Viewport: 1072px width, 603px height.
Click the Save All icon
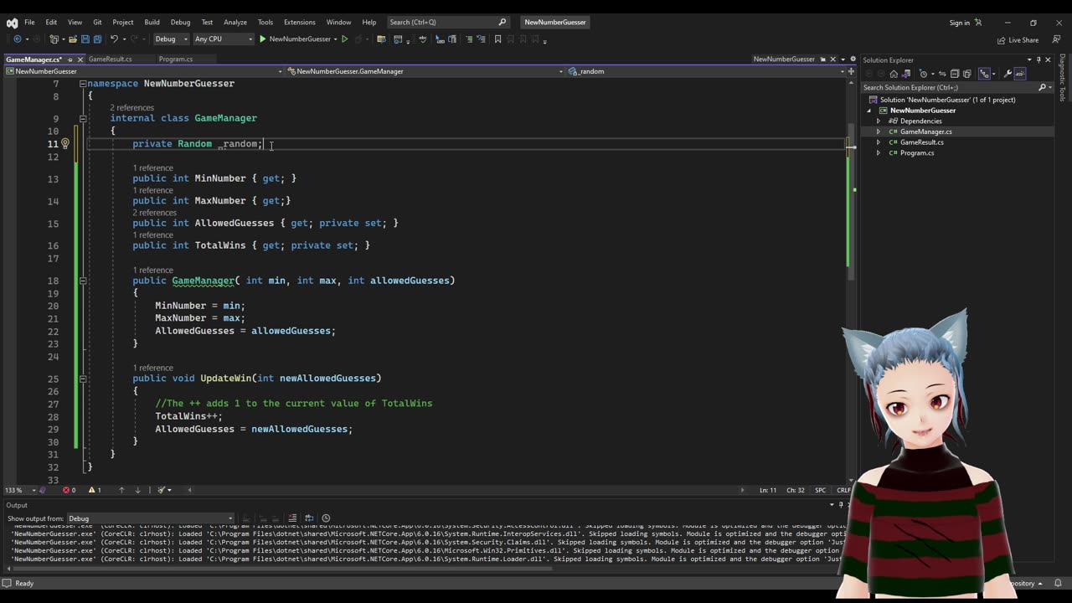point(97,39)
